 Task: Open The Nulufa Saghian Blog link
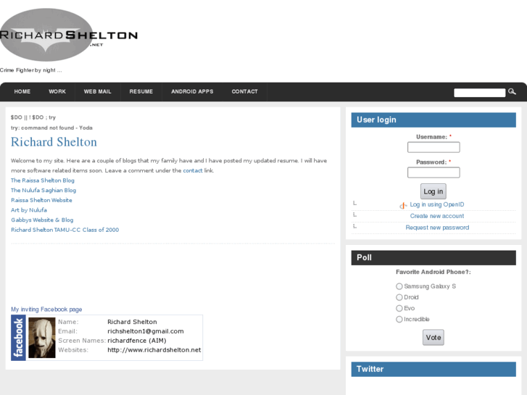43,191
